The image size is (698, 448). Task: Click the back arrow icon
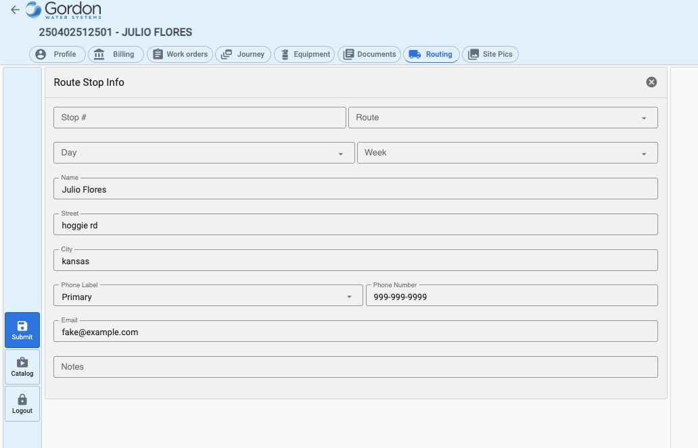click(x=15, y=10)
